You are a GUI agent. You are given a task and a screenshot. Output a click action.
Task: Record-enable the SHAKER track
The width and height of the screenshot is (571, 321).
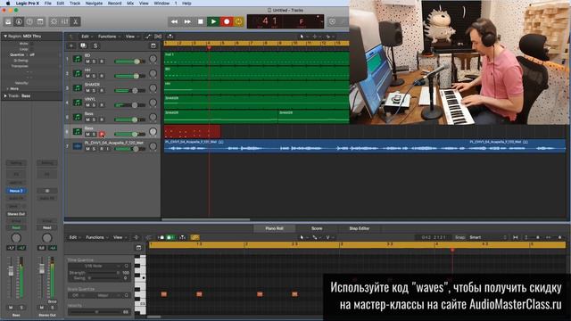coord(102,91)
